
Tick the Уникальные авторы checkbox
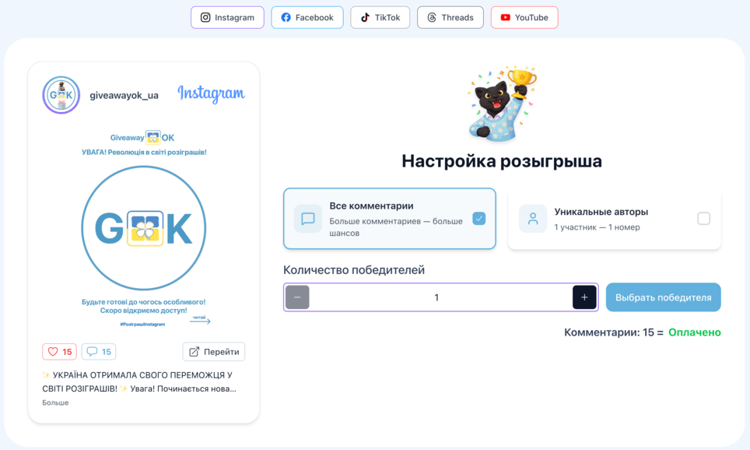703,219
